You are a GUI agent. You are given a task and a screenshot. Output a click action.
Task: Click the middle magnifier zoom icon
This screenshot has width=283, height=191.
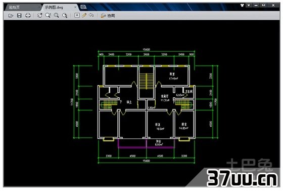point(56,15)
